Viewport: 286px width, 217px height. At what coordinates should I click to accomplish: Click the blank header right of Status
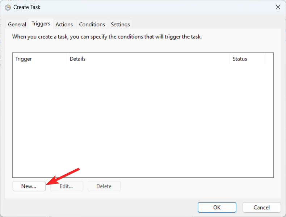269,59
